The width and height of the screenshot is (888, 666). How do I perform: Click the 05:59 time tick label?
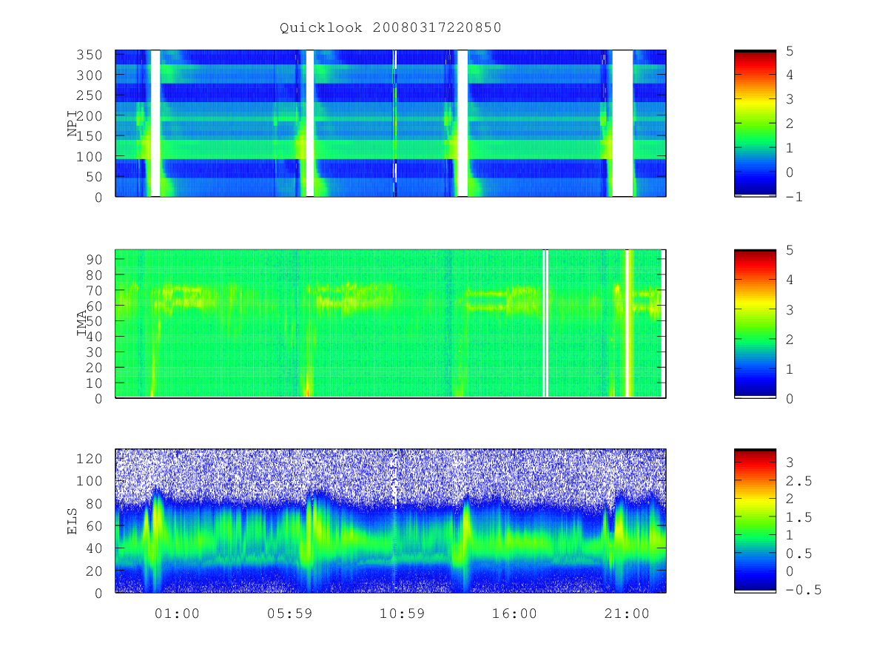click(x=289, y=613)
